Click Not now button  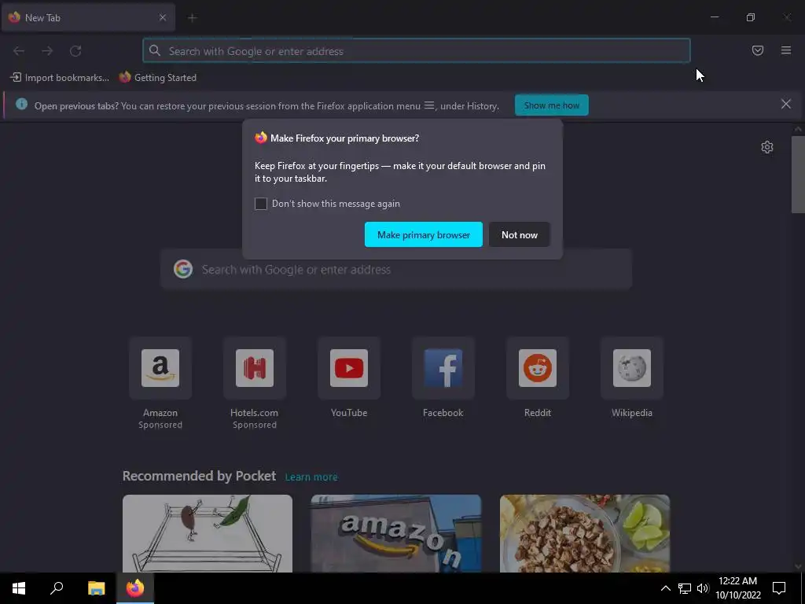coord(519,234)
